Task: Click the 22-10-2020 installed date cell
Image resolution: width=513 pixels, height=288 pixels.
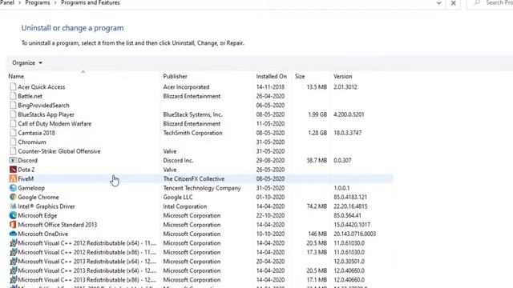Action: coord(270,215)
